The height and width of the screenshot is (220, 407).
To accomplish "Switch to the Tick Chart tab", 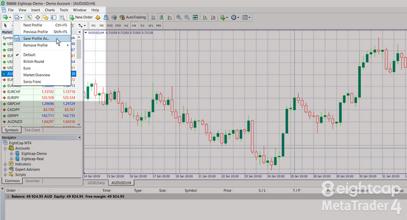I will point(32,130).
